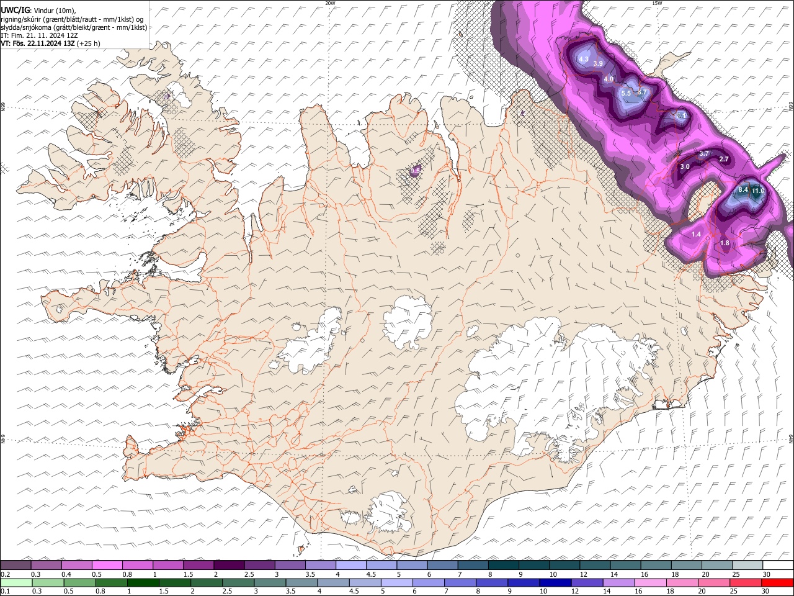The height and width of the screenshot is (596, 794).
Task: Click the light lavender 4–4.5 snow legend swatch
Action: tap(352, 565)
